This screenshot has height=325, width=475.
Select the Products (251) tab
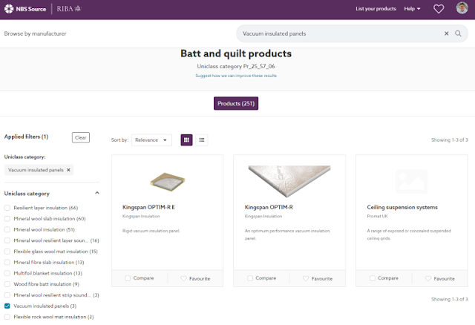236,104
